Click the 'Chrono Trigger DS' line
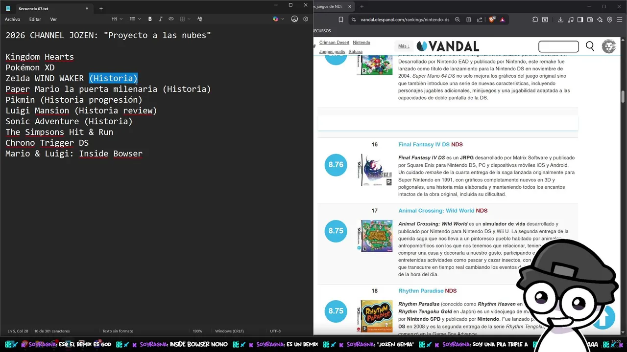The height and width of the screenshot is (352, 627). click(47, 143)
